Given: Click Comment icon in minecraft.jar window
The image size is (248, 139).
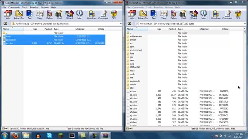Looking at the screenshot, I should 227,15.
